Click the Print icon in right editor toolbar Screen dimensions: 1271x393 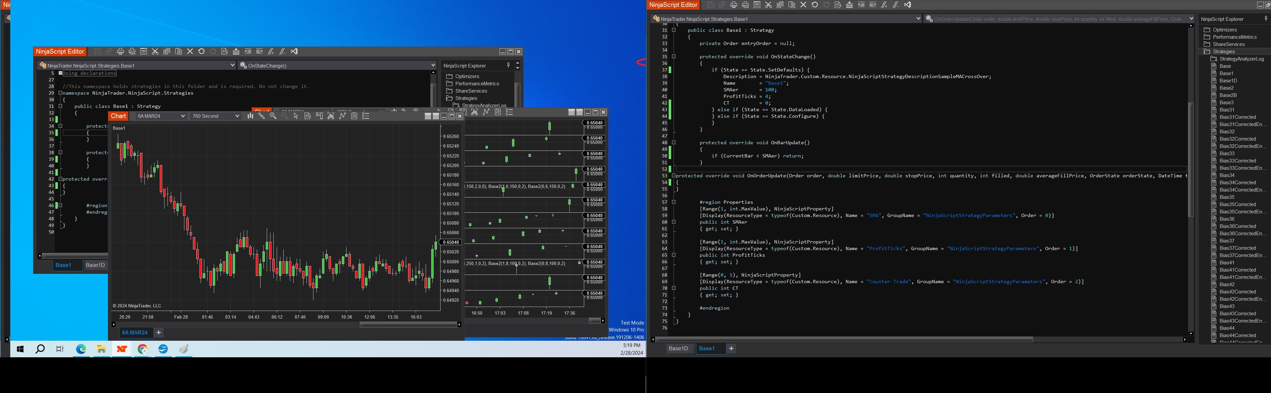(734, 5)
